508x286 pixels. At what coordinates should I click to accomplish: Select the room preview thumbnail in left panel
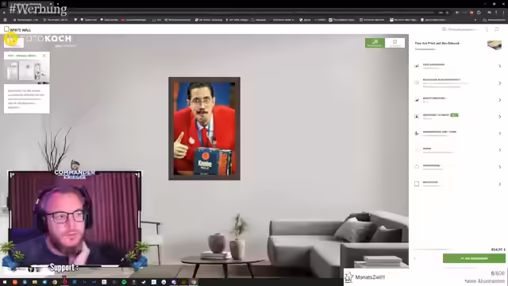point(27,71)
